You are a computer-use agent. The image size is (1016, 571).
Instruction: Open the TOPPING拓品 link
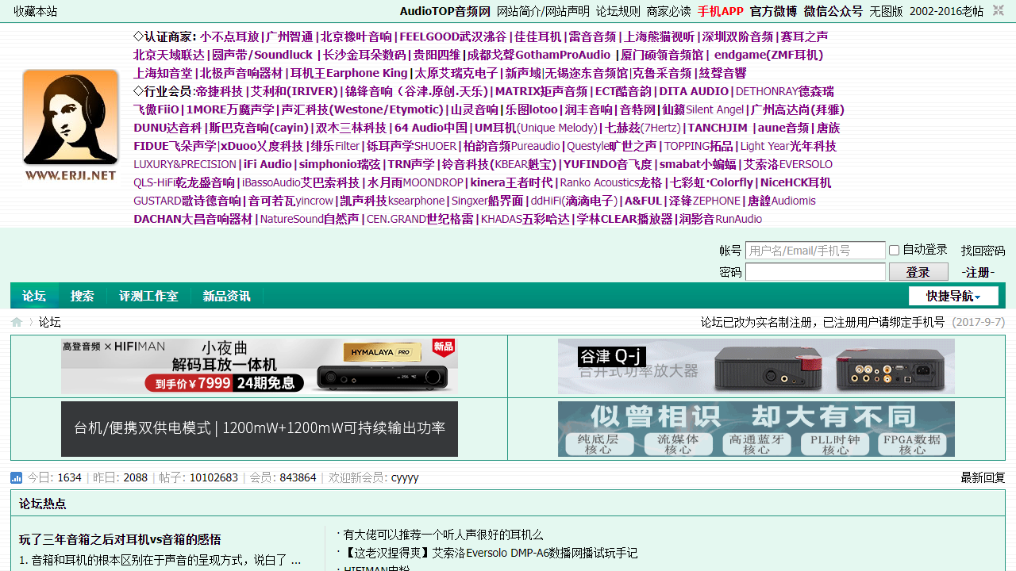point(698,146)
